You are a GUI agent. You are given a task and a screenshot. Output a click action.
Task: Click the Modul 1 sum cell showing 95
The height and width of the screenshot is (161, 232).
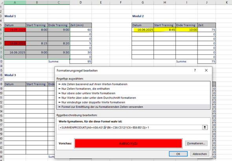coord(81,61)
